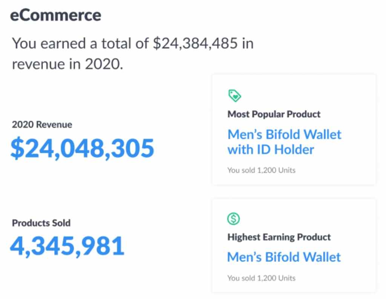Click the Most Popular Product label

[273, 114]
